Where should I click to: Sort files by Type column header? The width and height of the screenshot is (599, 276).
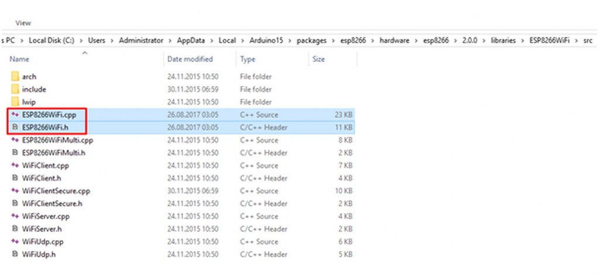(x=247, y=59)
